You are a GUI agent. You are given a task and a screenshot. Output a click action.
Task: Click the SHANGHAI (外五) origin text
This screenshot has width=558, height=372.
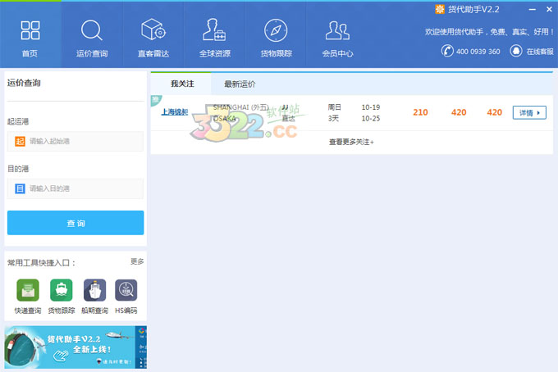coord(241,107)
